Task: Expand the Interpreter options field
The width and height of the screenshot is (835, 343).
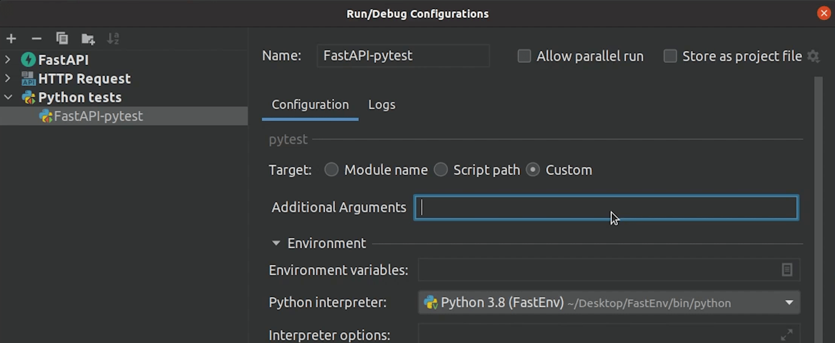Action: 787,334
